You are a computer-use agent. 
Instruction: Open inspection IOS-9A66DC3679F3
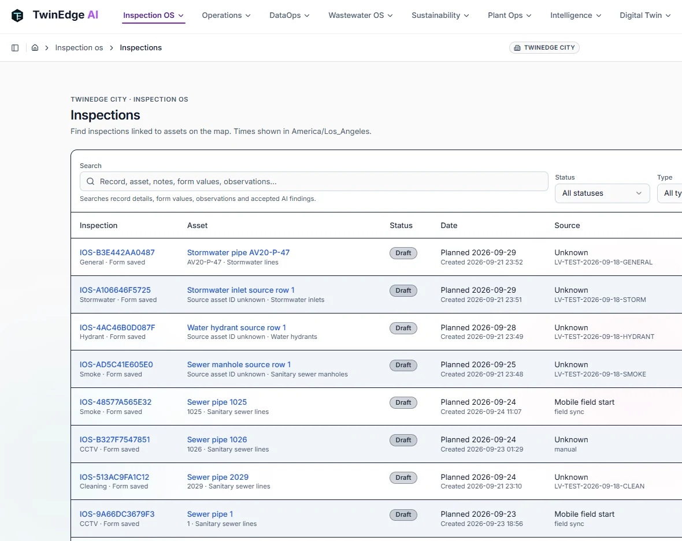coord(117,514)
